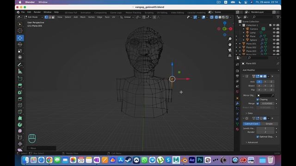Click the viewport zoom magnifier icon
Image resolution: width=296 pixels, height=166 pixels.
[x=230, y=39]
